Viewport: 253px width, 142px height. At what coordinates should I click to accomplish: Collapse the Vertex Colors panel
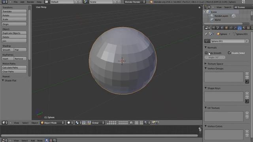206,126
